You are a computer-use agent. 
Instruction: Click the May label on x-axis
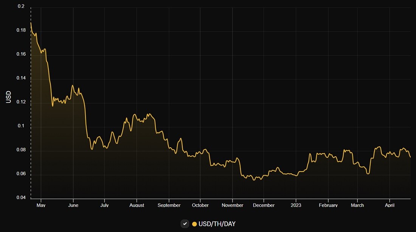41,205
